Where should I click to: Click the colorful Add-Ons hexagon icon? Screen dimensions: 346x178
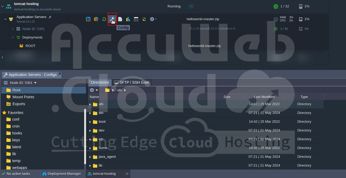pos(96,19)
